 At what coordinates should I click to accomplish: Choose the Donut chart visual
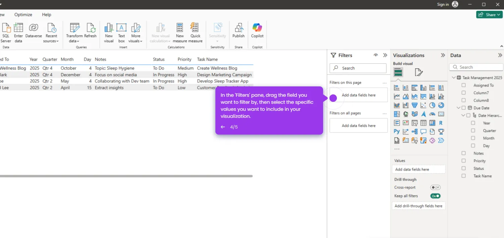point(441,105)
